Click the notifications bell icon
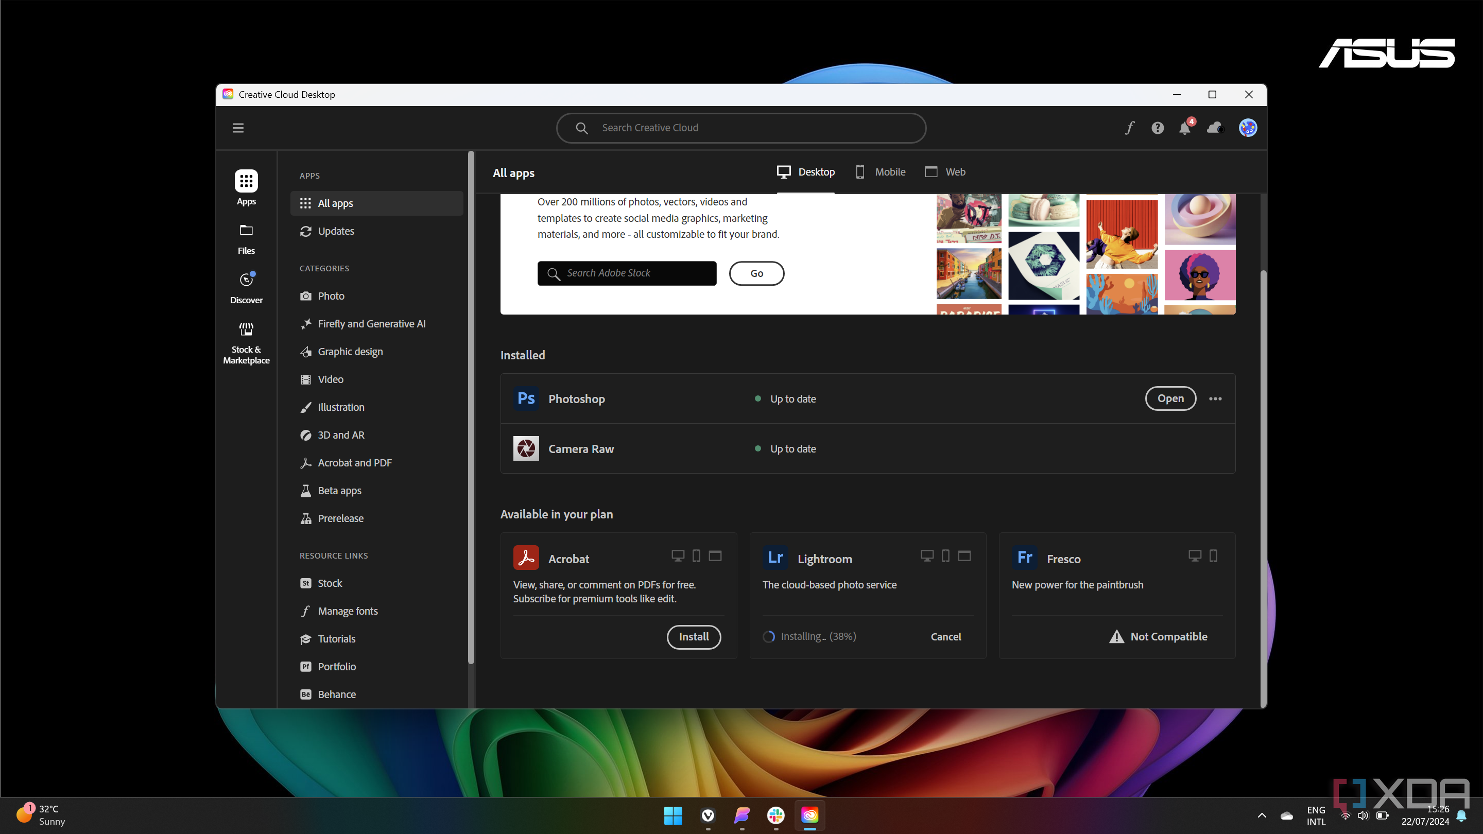The height and width of the screenshot is (834, 1483). [x=1184, y=127]
